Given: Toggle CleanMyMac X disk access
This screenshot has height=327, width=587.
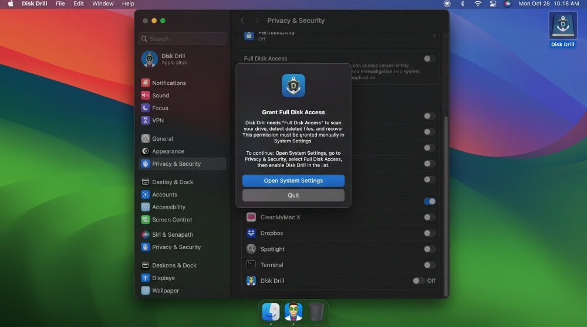Looking at the screenshot, I should pos(430,217).
